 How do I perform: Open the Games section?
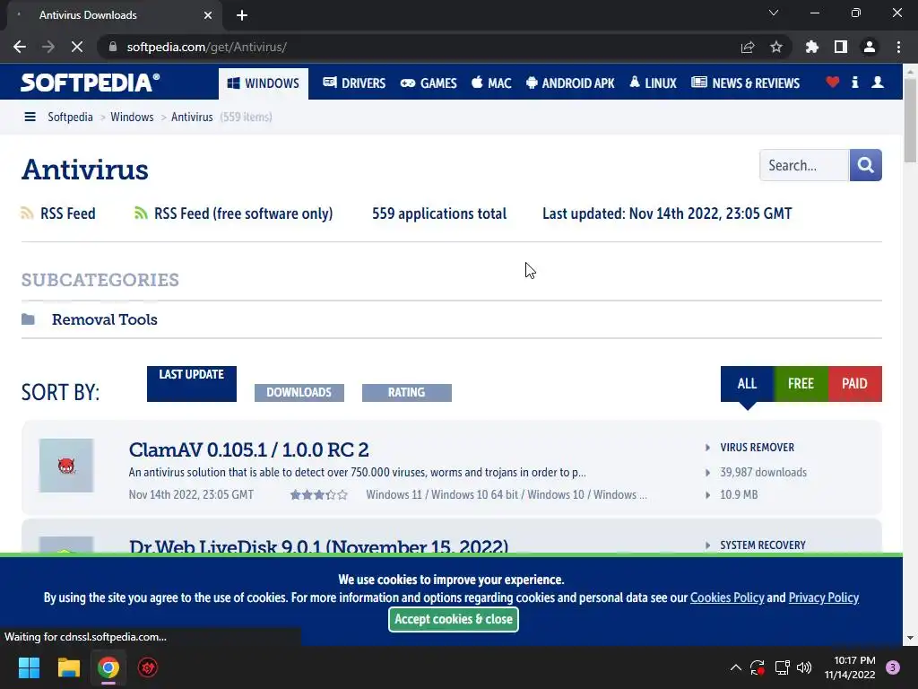tap(429, 83)
